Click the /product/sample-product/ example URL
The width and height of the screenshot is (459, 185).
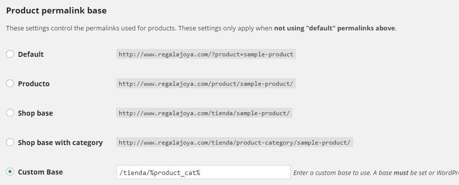(x=206, y=84)
